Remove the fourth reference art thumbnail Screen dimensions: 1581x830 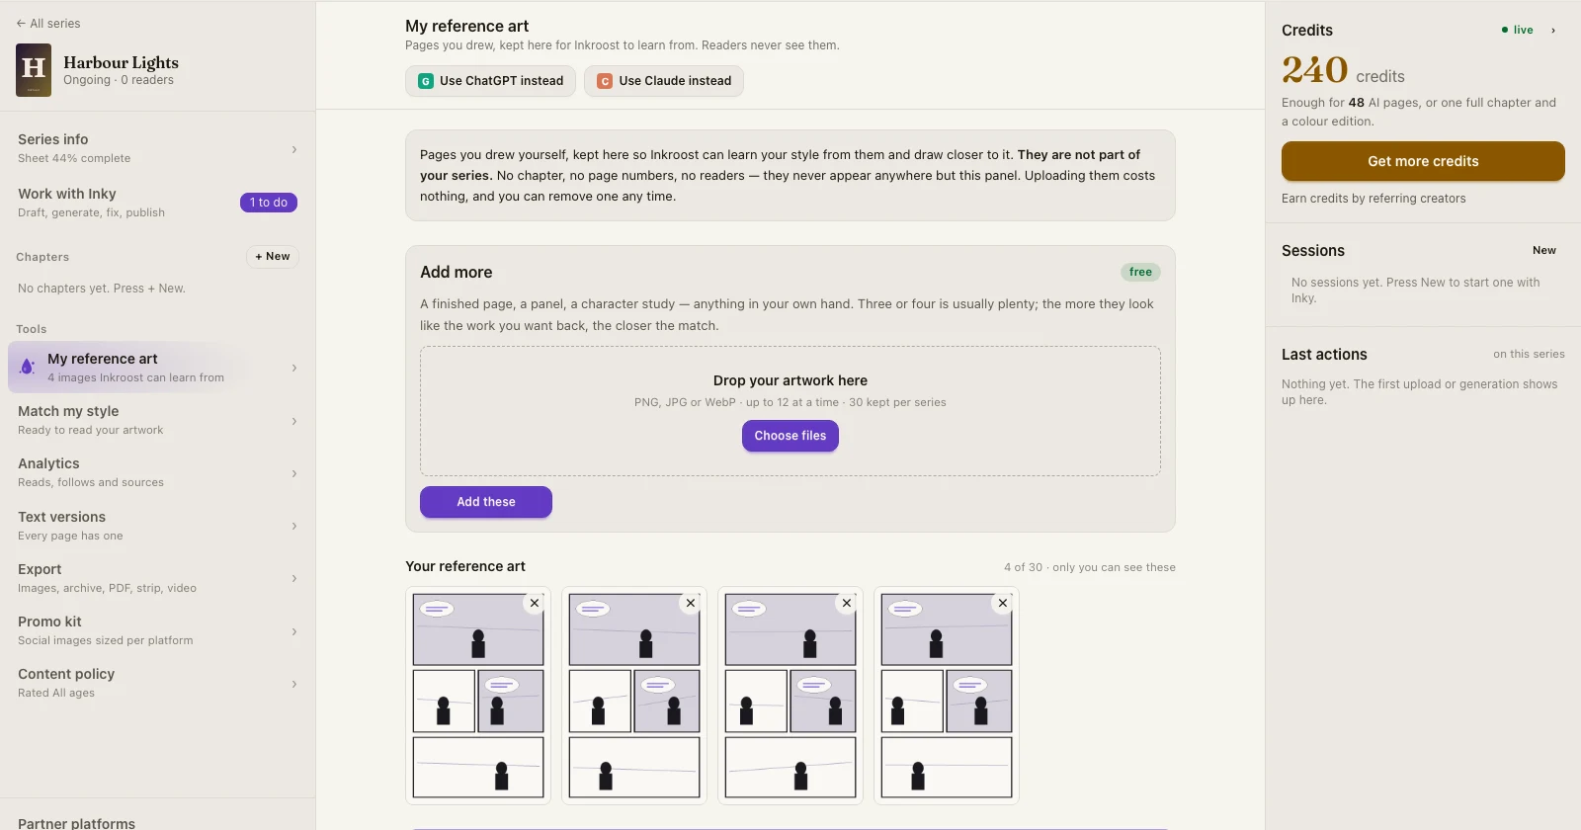pyautogui.click(x=1002, y=603)
